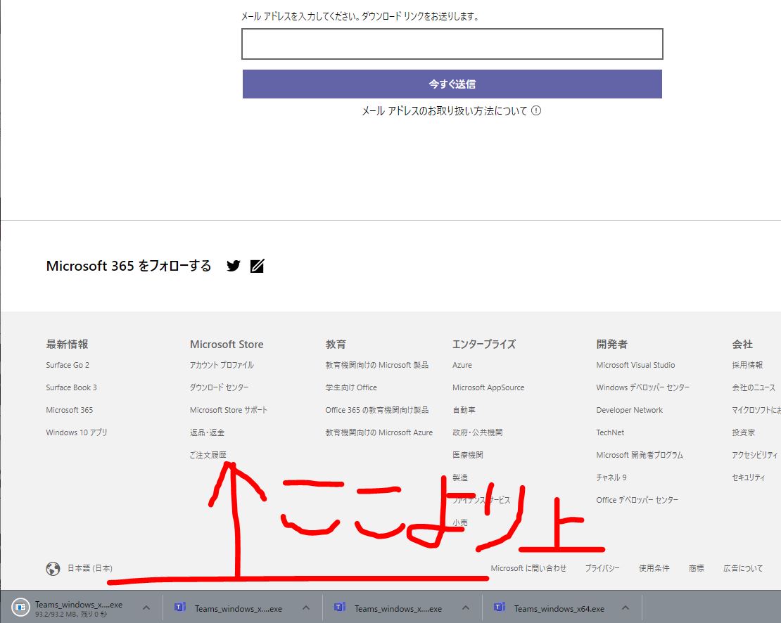
Task: Open Office デベロッパー センター link
Action: pos(637,499)
